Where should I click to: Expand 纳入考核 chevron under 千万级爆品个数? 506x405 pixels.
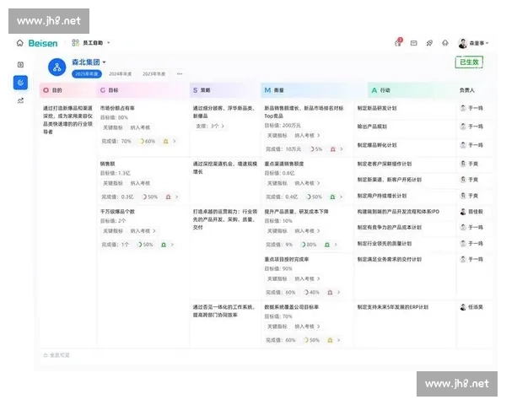pyautogui.click(x=154, y=231)
